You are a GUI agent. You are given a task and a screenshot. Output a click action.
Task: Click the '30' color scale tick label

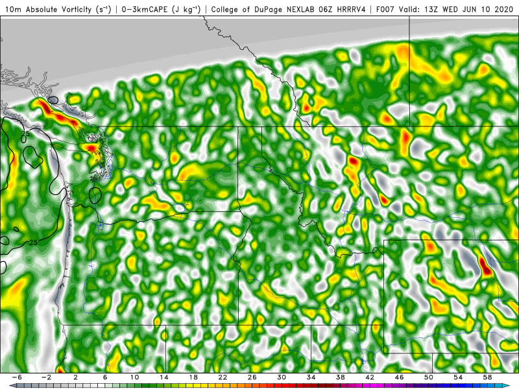(x=282, y=377)
